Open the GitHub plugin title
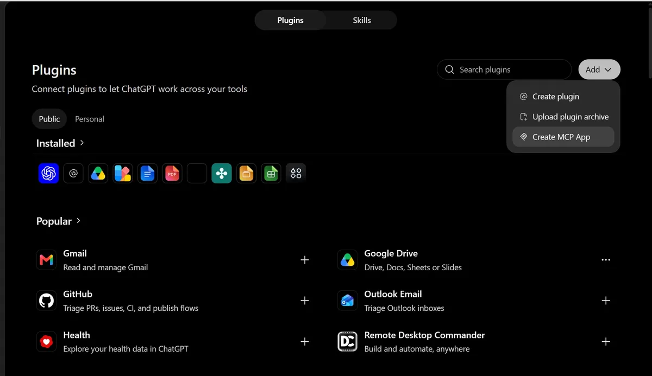This screenshot has height=376, width=652. click(x=78, y=294)
